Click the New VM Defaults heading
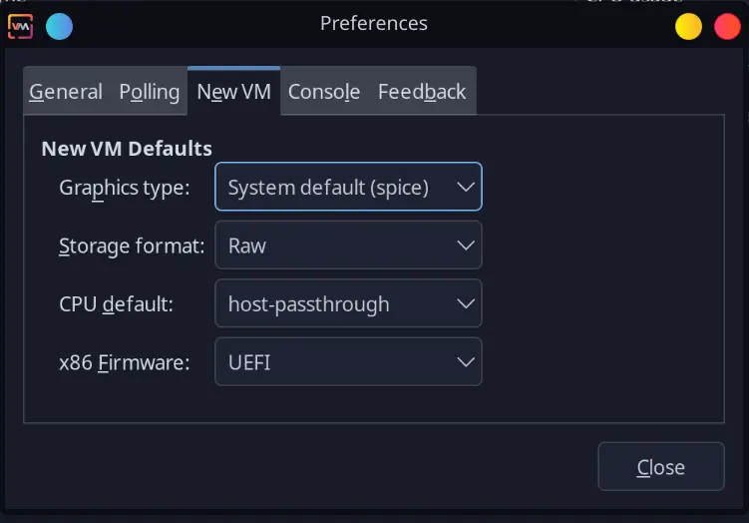 point(127,149)
